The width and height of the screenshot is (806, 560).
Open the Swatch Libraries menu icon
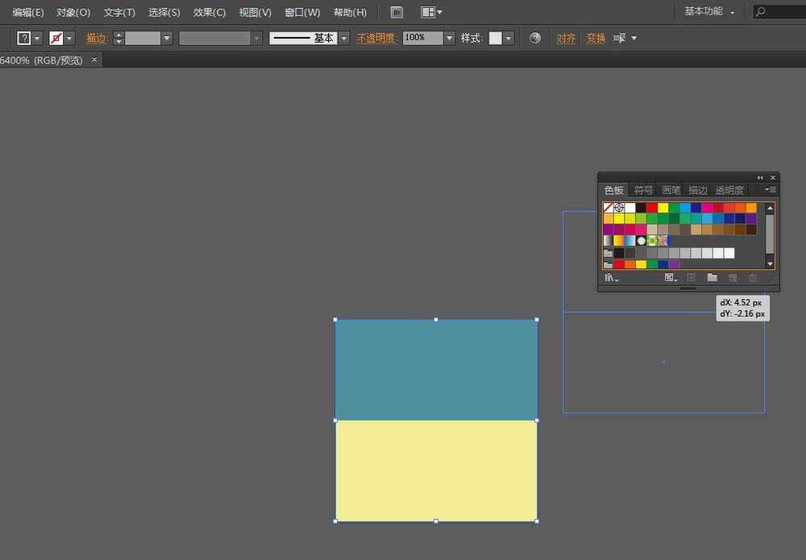coord(611,278)
